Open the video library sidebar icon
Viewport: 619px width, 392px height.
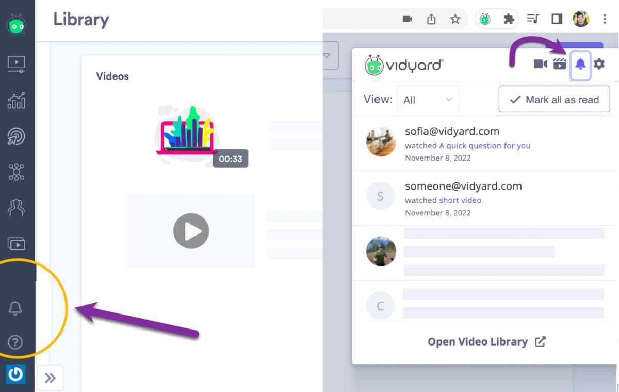click(x=17, y=64)
